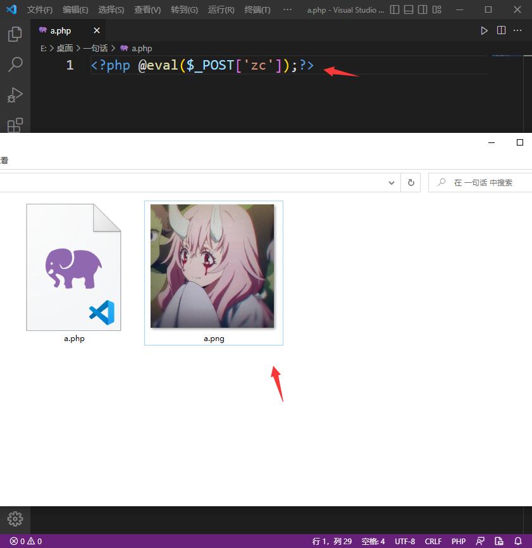Click line number 1 in gutter
The image size is (532, 548).
click(70, 65)
